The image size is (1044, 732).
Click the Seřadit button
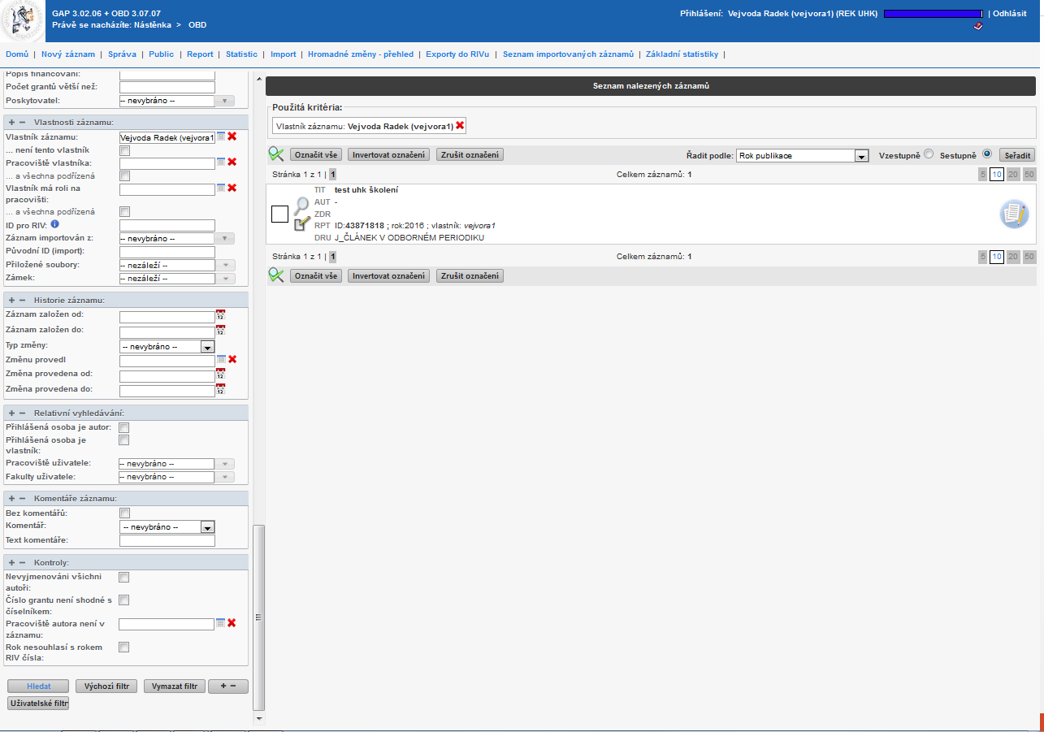(1017, 155)
